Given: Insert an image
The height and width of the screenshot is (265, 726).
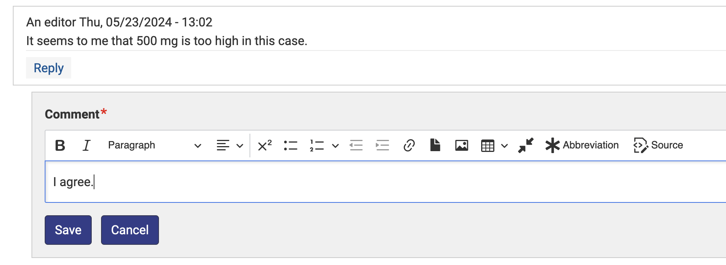Looking at the screenshot, I should click(461, 145).
